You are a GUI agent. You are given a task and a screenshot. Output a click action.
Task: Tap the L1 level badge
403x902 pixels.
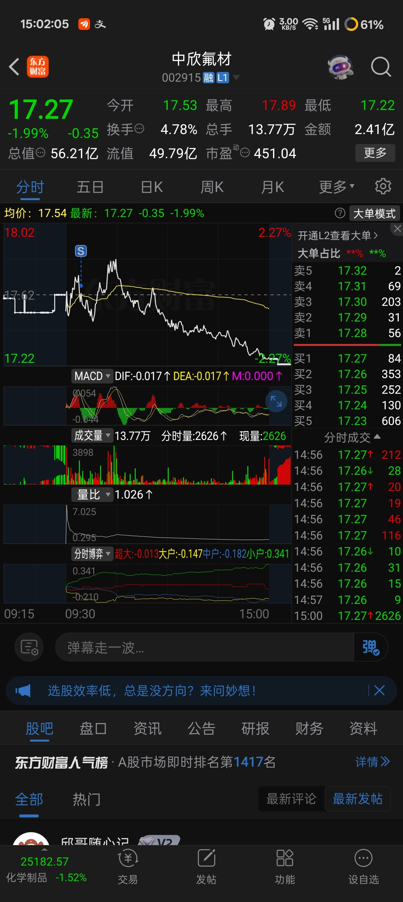(223, 77)
